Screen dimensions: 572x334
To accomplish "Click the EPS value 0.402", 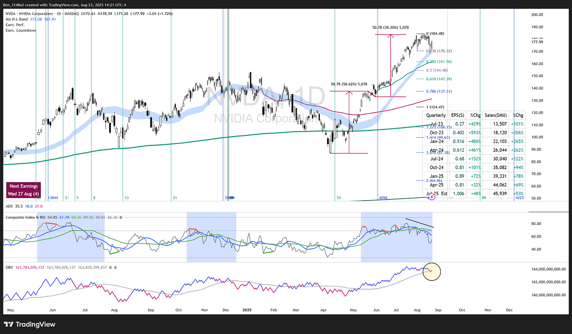I will [458, 133].
